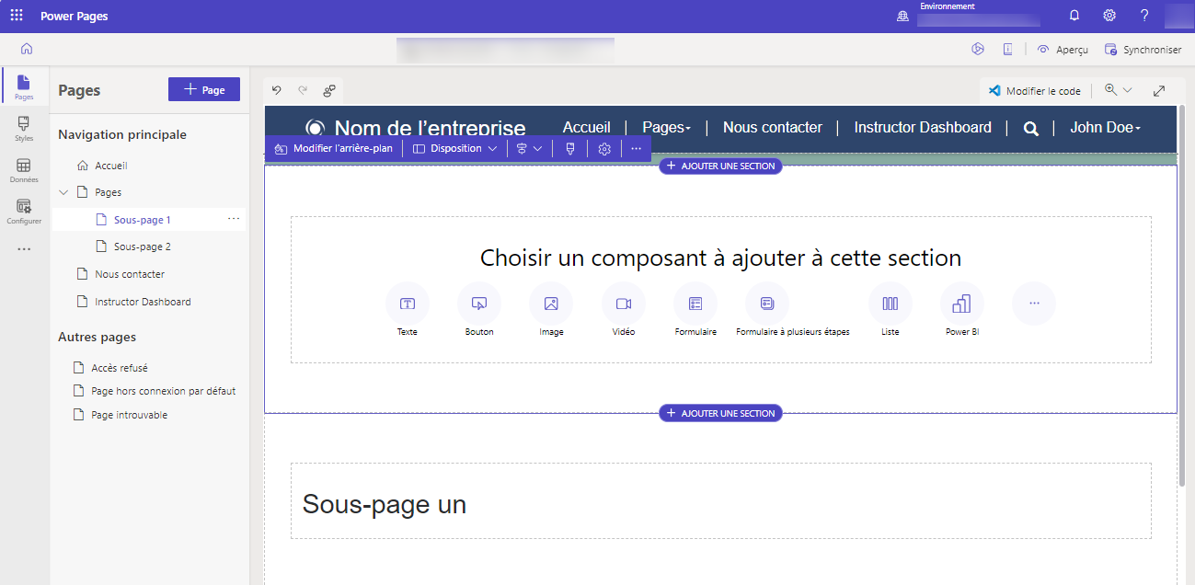The width and height of the screenshot is (1195, 585).
Task: Open the Pages dropdown in the site navigation
Action: pyautogui.click(x=667, y=127)
